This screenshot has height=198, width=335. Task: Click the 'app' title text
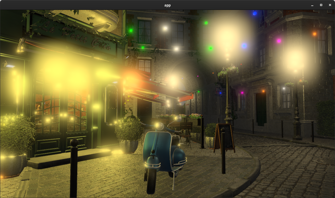tap(168, 5)
